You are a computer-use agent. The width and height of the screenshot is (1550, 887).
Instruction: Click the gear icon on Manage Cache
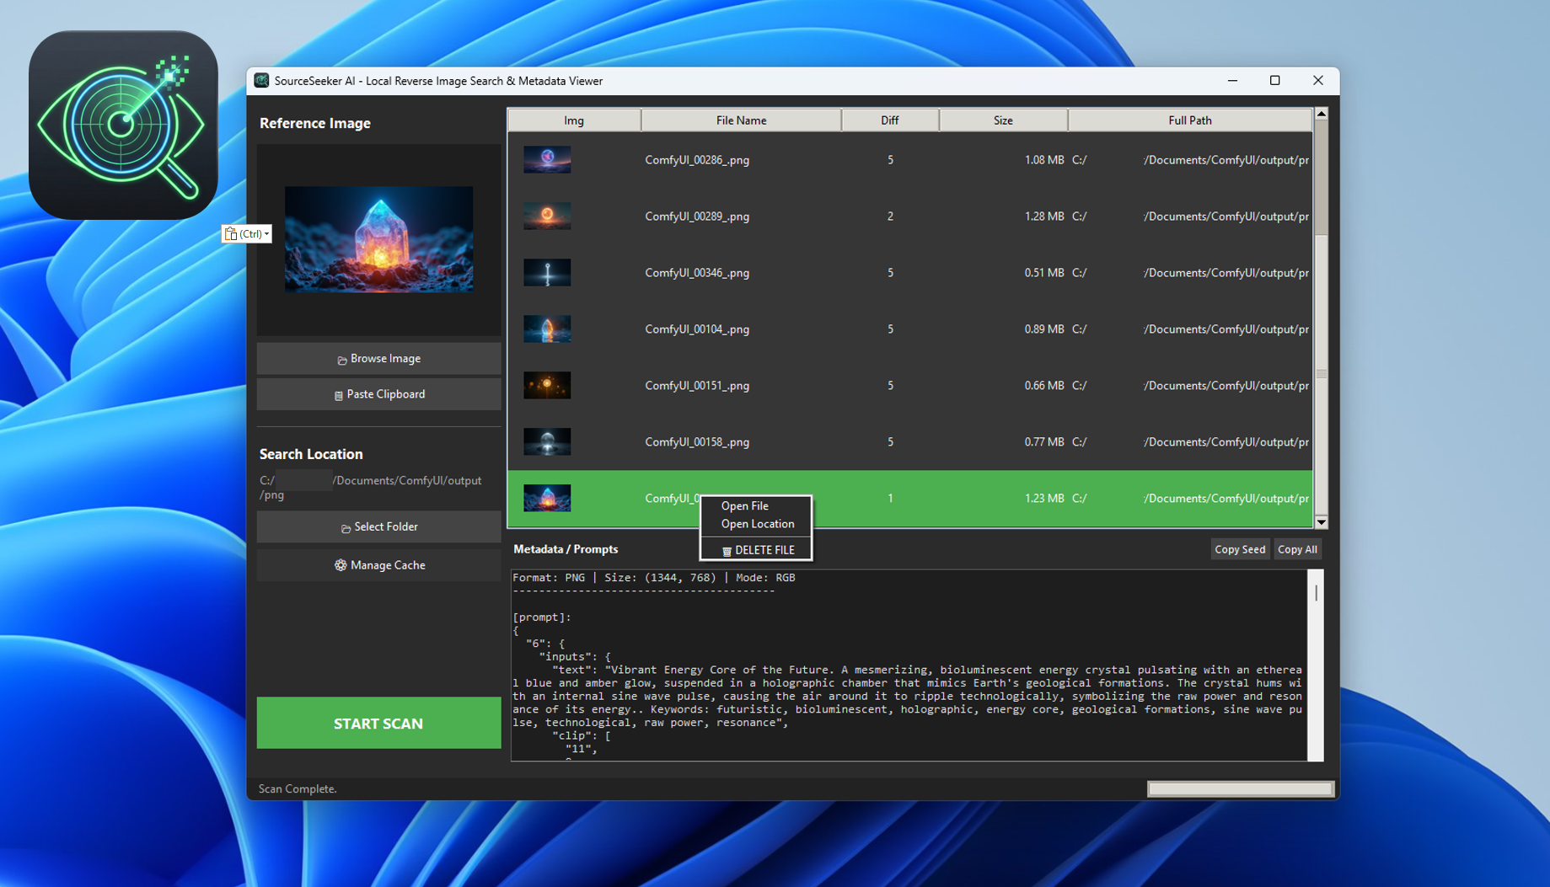point(341,564)
